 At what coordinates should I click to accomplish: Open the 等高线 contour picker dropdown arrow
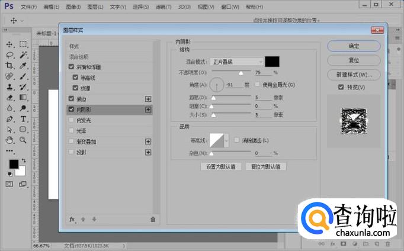pyautogui.click(x=226, y=140)
